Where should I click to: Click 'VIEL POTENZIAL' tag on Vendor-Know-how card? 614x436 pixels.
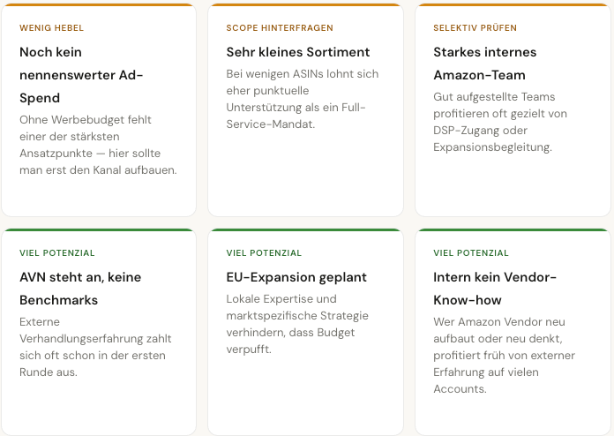[x=470, y=253]
